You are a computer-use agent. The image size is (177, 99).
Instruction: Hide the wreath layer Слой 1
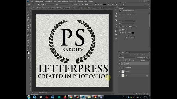coord(120,71)
